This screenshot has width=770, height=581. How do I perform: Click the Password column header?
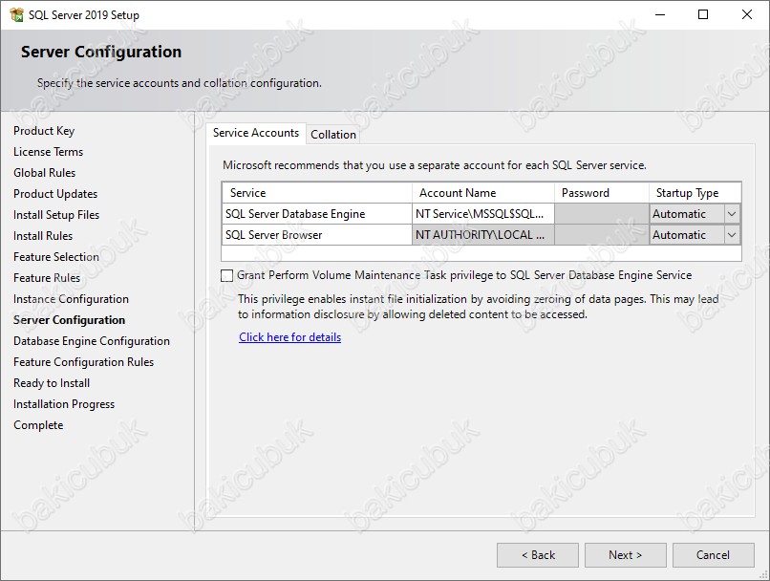click(x=602, y=193)
